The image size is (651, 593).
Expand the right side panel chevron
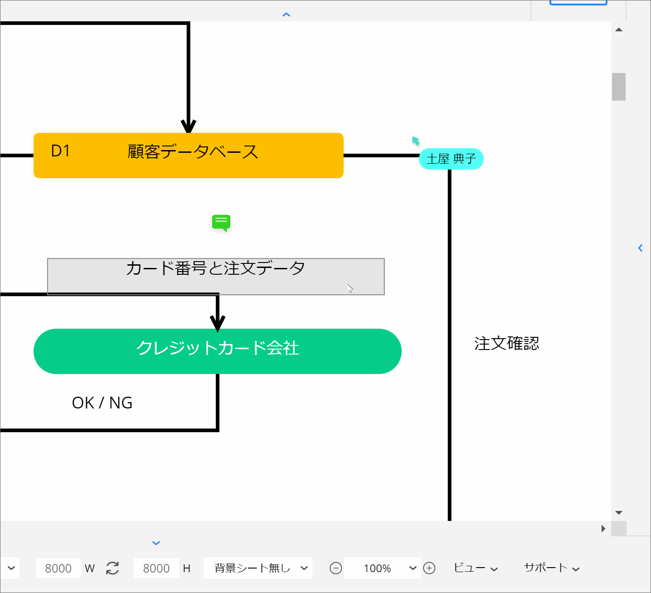point(640,248)
